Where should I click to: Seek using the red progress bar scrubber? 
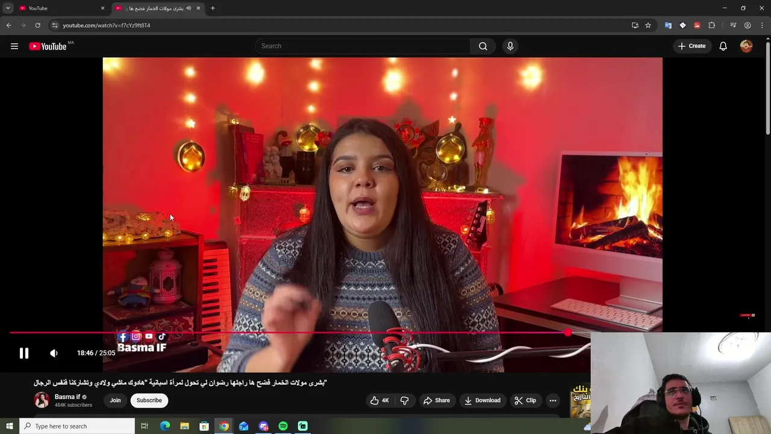point(568,332)
